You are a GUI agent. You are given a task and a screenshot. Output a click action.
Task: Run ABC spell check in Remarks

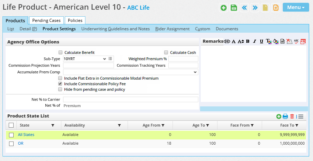point(296,41)
